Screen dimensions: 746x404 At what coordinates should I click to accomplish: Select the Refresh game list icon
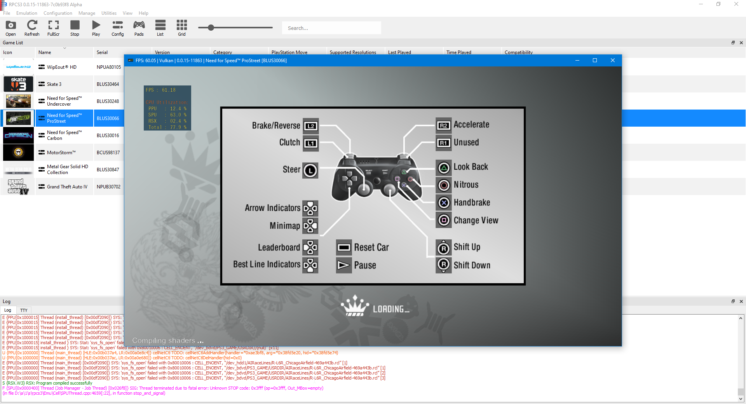pos(32,28)
